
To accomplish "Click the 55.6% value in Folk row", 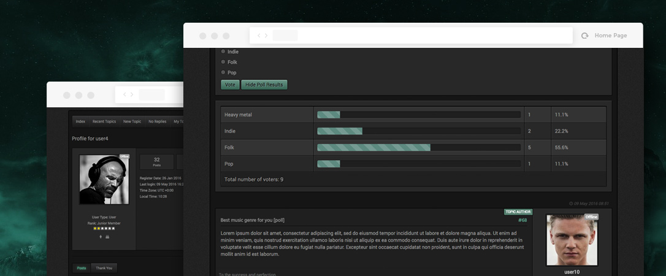I will [562, 147].
